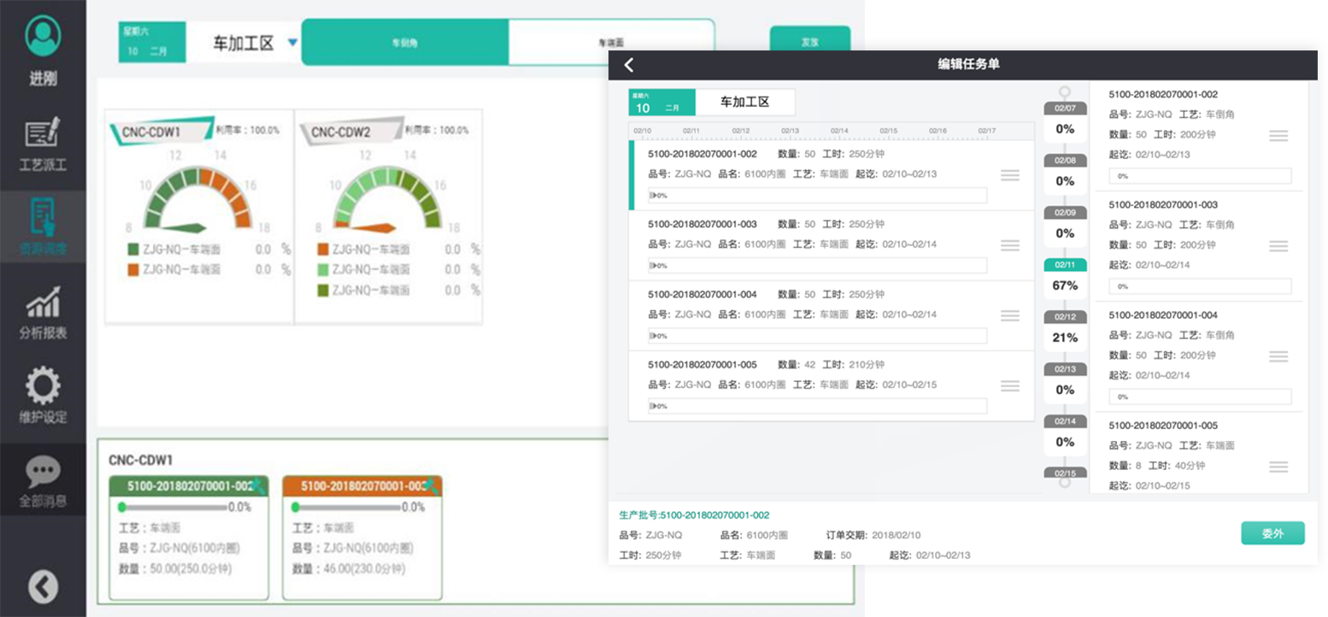The height and width of the screenshot is (617, 1328).
Task: Click the 委外 button
Action: pyautogui.click(x=1272, y=533)
